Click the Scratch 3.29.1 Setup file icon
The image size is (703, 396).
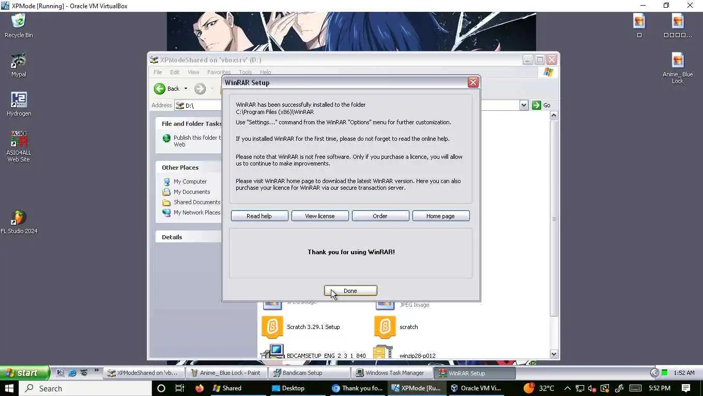click(x=272, y=327)
